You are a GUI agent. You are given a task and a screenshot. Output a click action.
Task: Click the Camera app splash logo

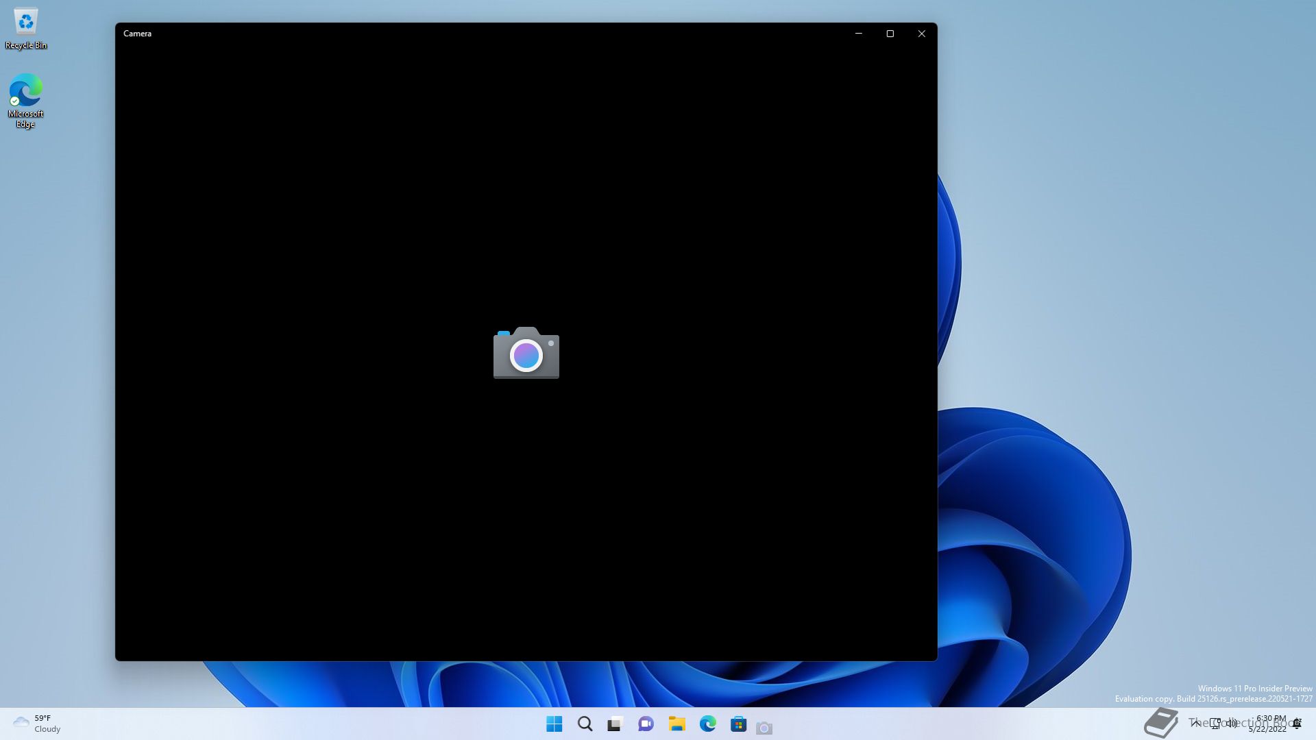[526, 353]
